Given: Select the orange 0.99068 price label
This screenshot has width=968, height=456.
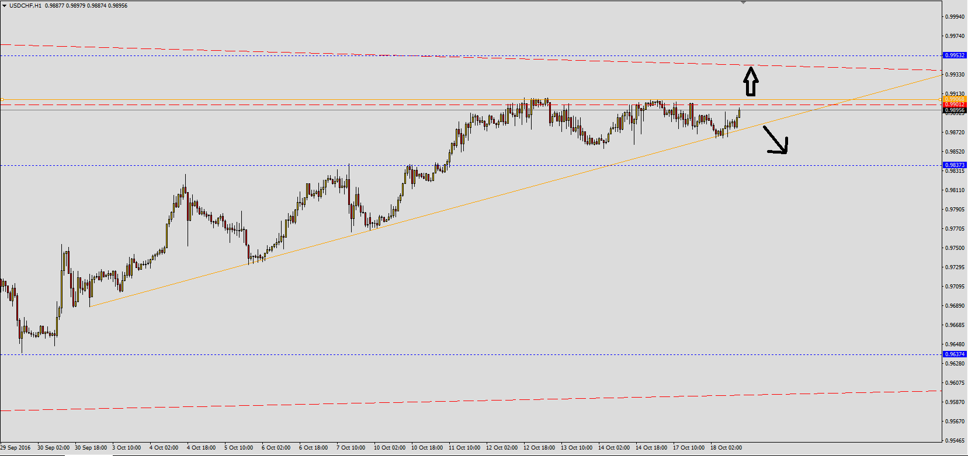Looking at the screenshot, I should pos(955,99).
